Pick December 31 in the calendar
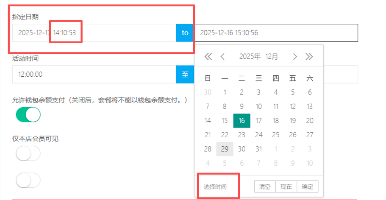Image resolution: width=386 pixels, height=200 pixels. [x=259, y=149]
